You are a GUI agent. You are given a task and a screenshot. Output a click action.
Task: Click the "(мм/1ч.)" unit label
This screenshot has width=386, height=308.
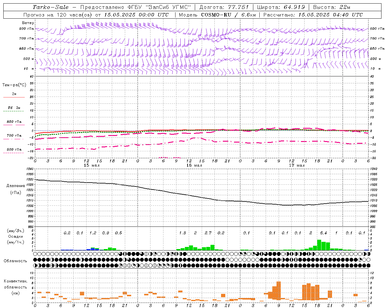(15, 242)
